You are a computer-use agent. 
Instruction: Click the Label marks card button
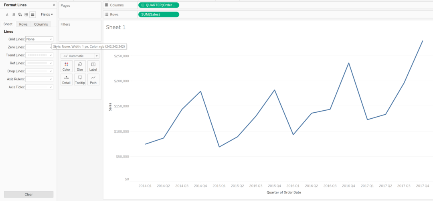point(93,66)
